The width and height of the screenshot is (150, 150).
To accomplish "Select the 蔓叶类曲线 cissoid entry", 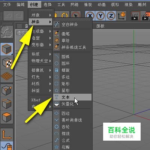I will coord(72,120).
